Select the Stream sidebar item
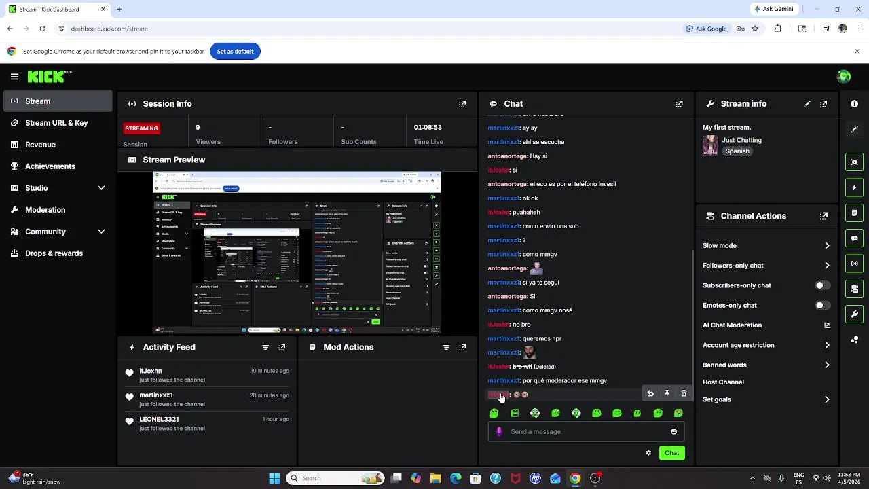 pyautogui.click(x=58, y=101)
